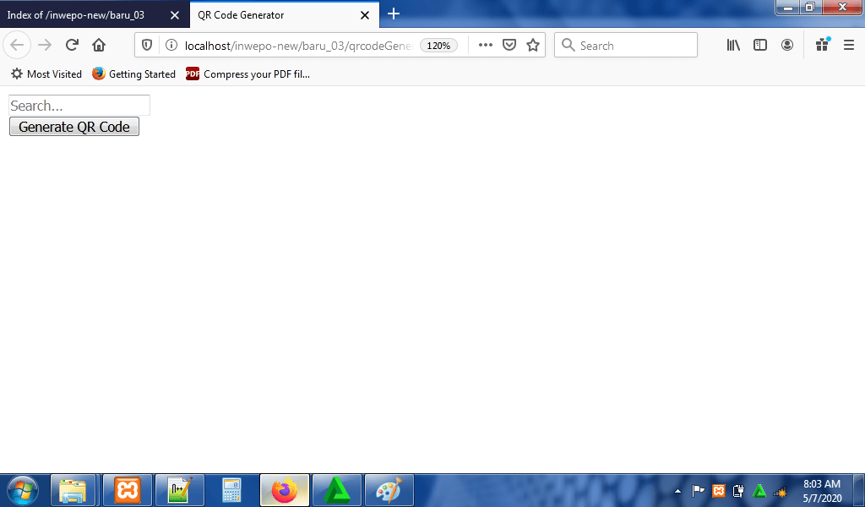Open Calculator from the taskbar

point(231,490)
